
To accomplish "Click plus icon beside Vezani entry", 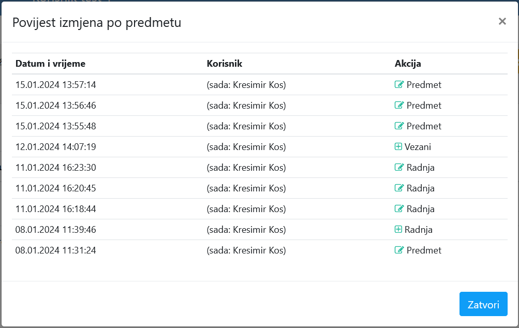I will (x=398, y=147).
